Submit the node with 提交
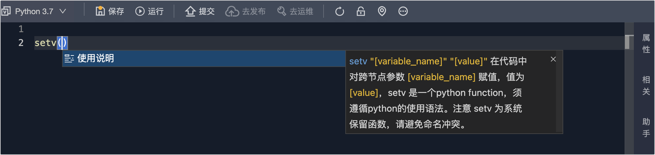The image size is (655, 155). tap(200, 11)
